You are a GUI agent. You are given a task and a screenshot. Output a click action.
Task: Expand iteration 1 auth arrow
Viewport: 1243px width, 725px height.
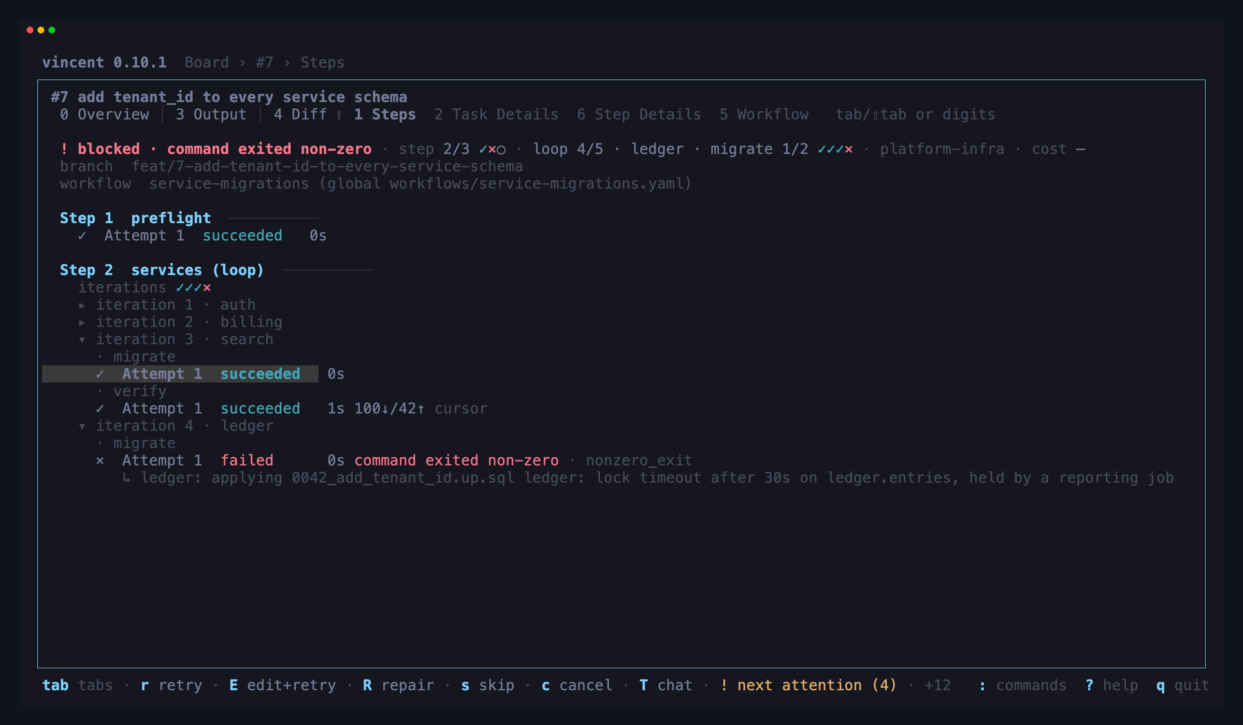point(82,305)
